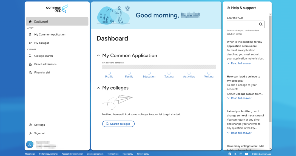Expand full answer for adding a college
The image size is (296, 156).
tap(239, 98)
